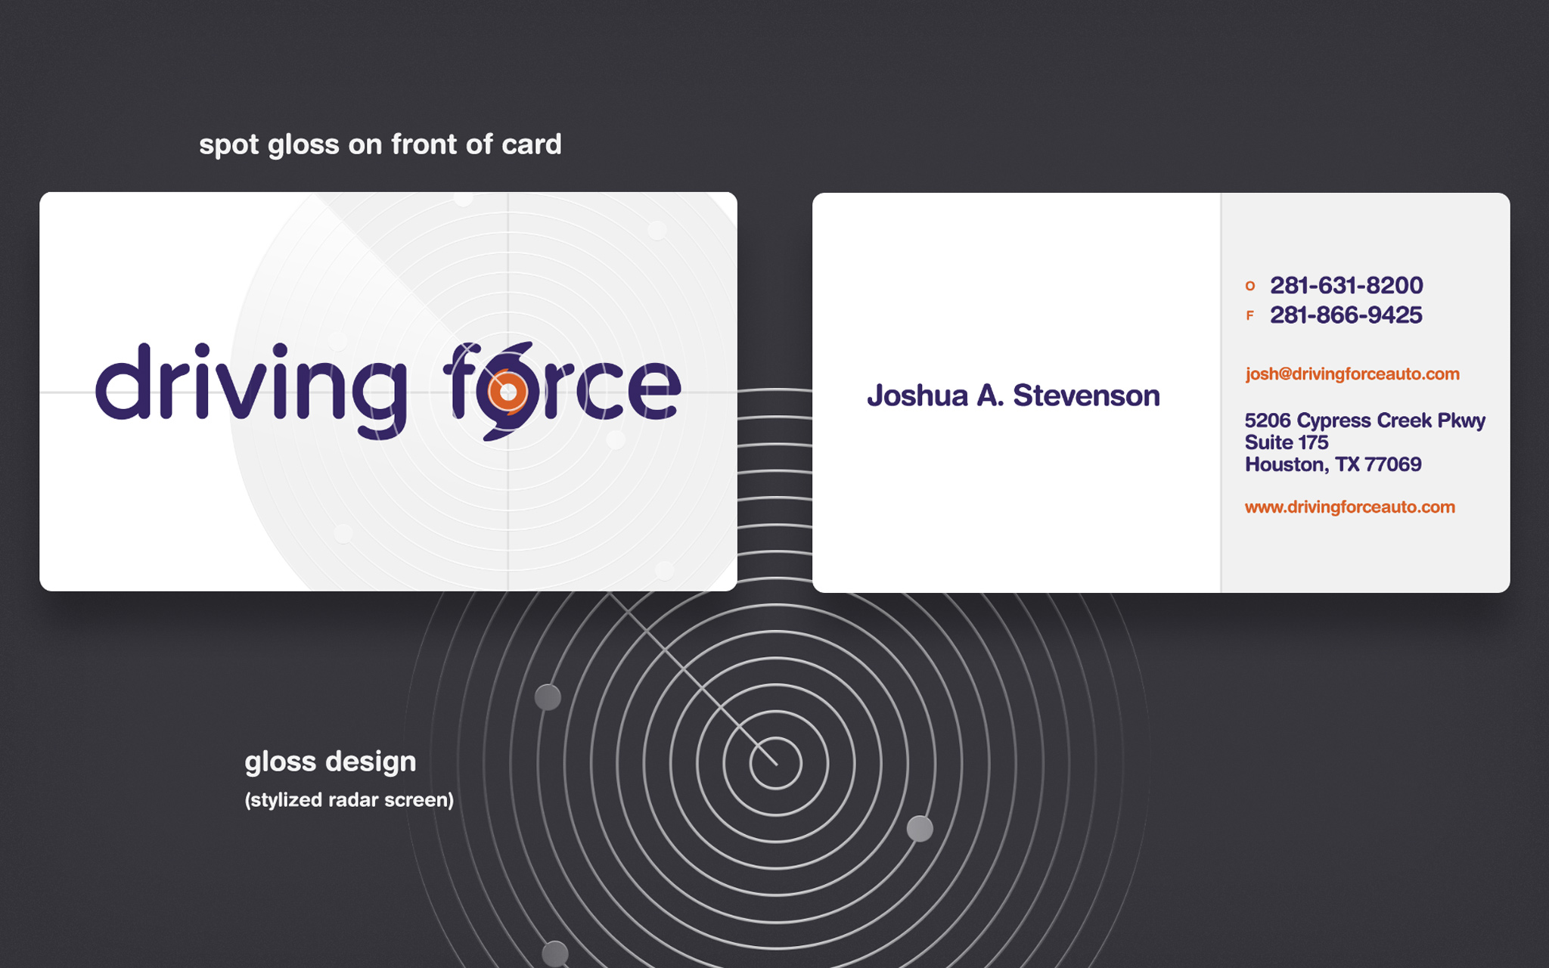Open the www.drivingforceauto.com website link
This screenshot has height=968, width=1549.
[x=1350, y=507]
